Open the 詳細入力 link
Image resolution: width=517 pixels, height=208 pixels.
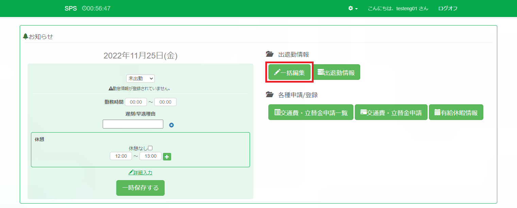[x=140, y=173]
